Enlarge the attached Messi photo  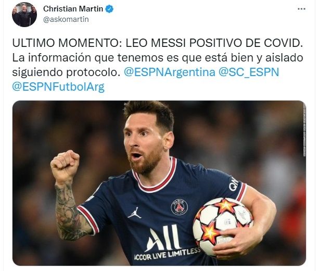click(x=159, y=183)
